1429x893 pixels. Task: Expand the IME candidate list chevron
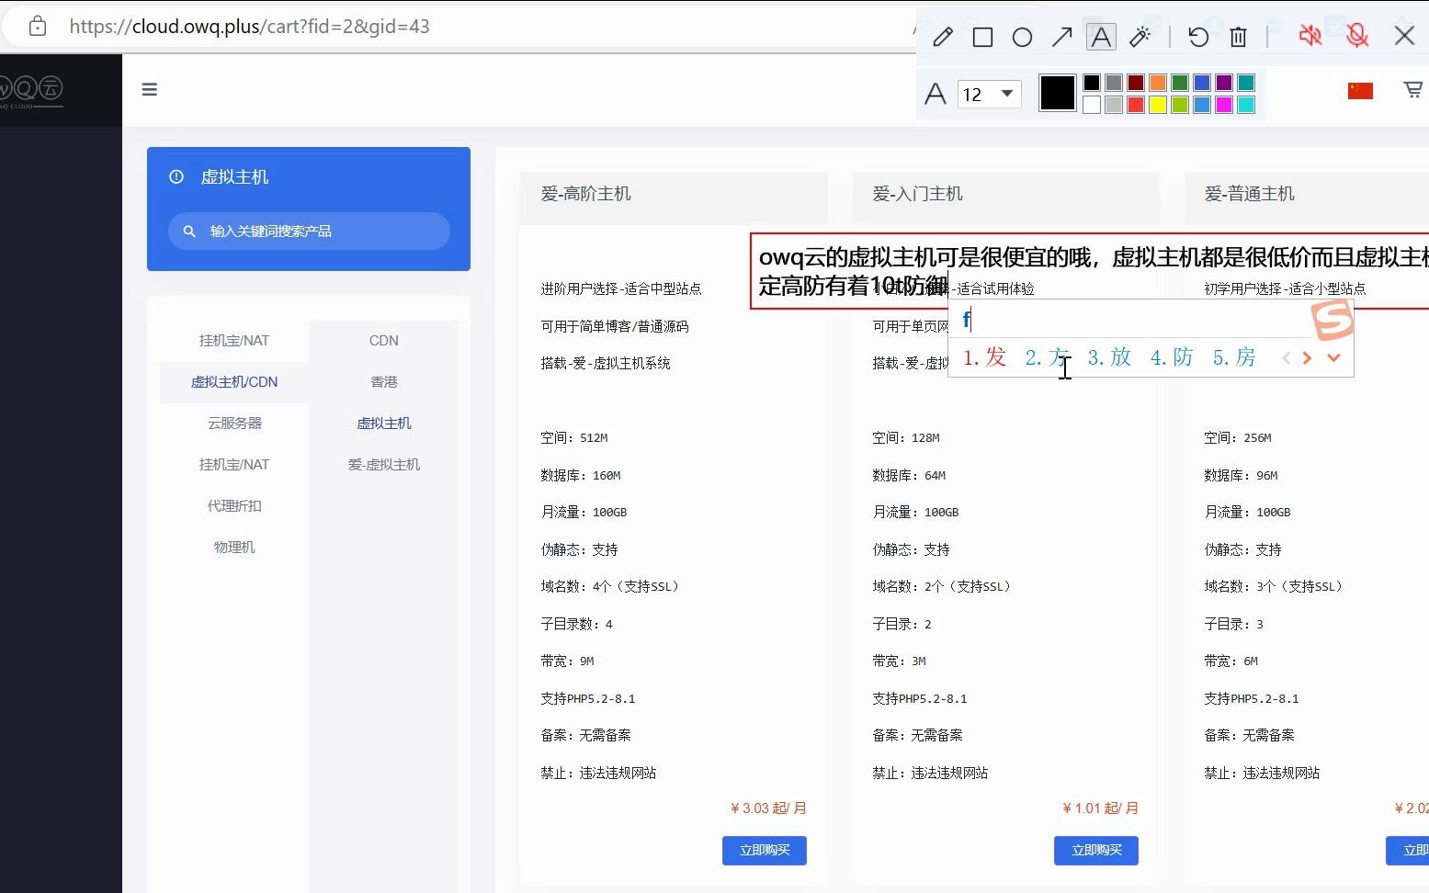1334,357
